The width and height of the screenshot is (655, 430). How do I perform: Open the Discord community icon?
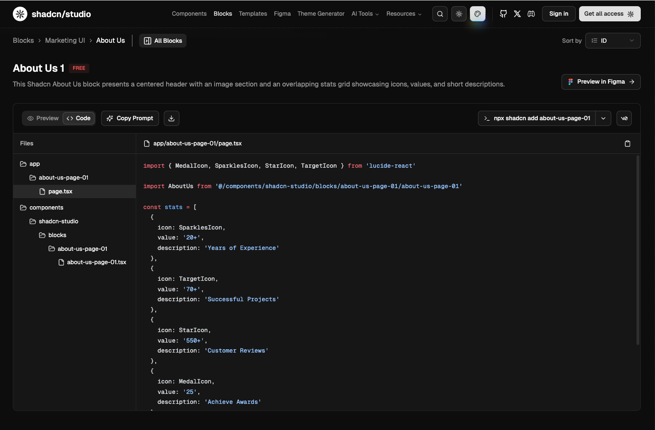point(531,14)
